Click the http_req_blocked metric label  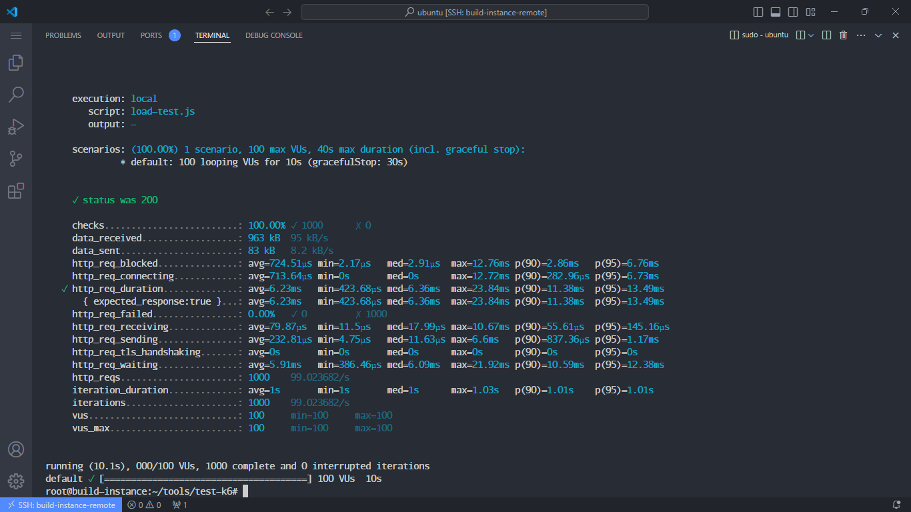[x=115, y=263]
